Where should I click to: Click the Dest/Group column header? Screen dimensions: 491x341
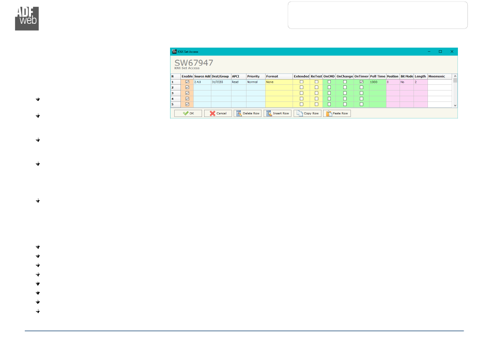221,77
